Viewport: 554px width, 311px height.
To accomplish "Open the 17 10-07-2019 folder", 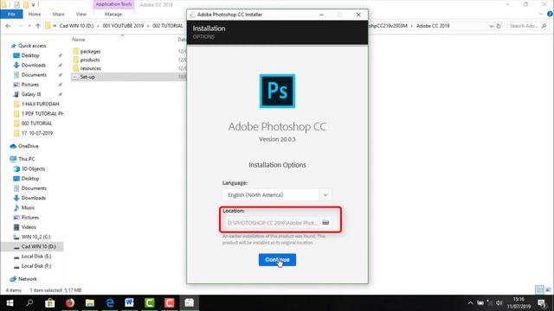I will point(37,133).
